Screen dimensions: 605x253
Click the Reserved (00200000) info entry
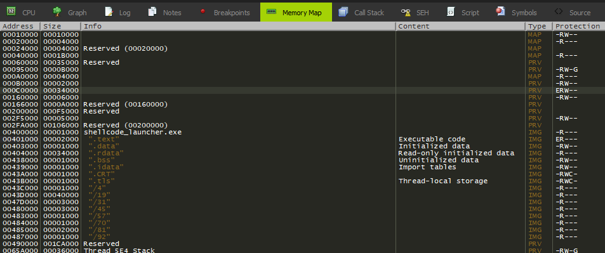click(x=126, y=126)
